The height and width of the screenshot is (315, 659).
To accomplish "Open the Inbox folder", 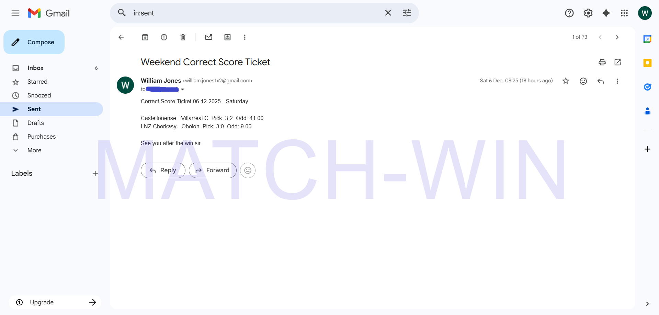I will (x=35, y=68).
